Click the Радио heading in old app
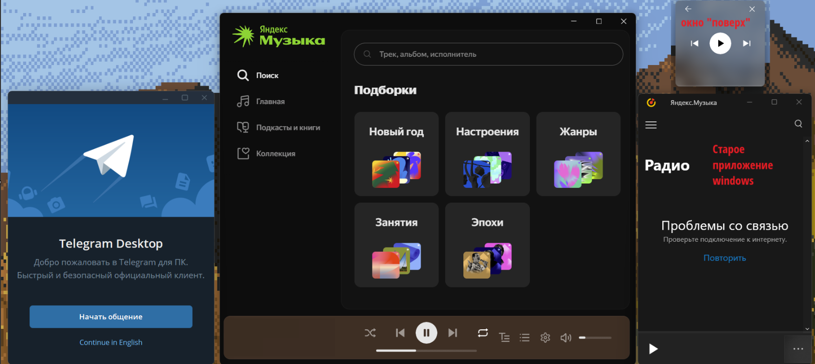Image resolution: width=815 pixels, height=364 pixels. 667,165
